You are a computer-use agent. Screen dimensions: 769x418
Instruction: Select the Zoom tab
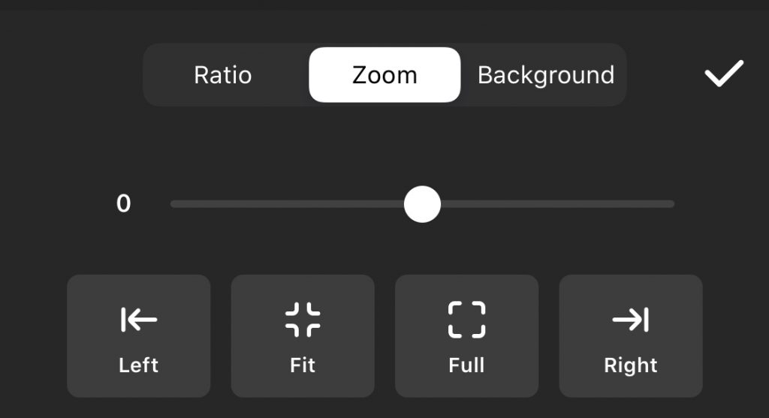click(384, 75)
